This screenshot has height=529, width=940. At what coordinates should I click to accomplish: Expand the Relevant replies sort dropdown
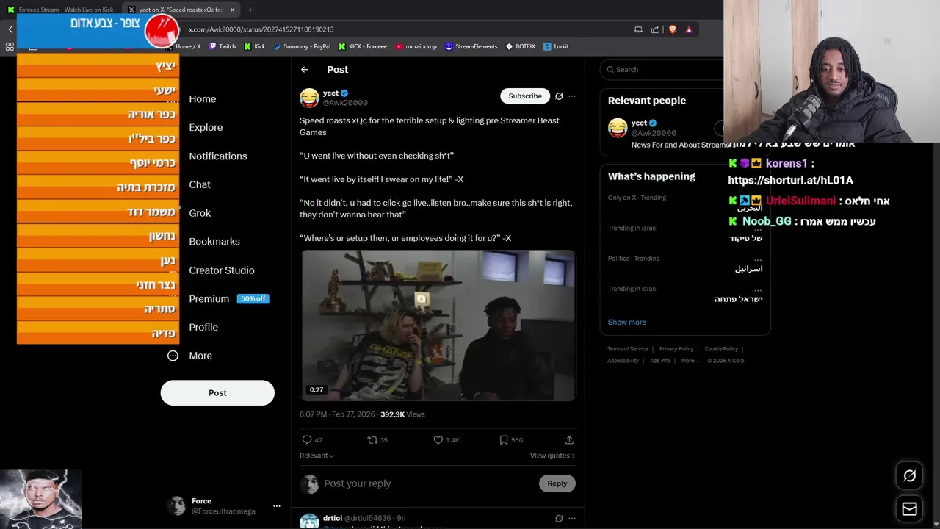(317, 456)
